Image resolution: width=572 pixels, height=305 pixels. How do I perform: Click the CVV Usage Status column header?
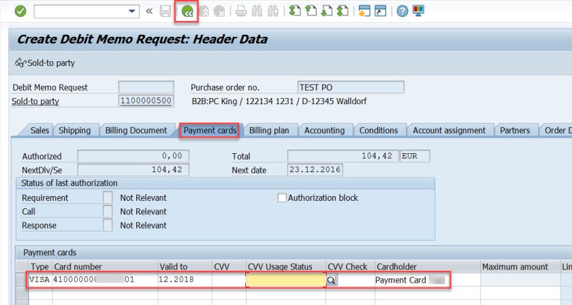pos(285,267)
